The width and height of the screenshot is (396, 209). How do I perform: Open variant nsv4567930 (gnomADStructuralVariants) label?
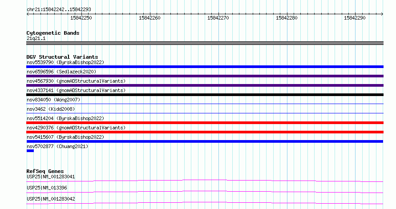tap(76, 81)
